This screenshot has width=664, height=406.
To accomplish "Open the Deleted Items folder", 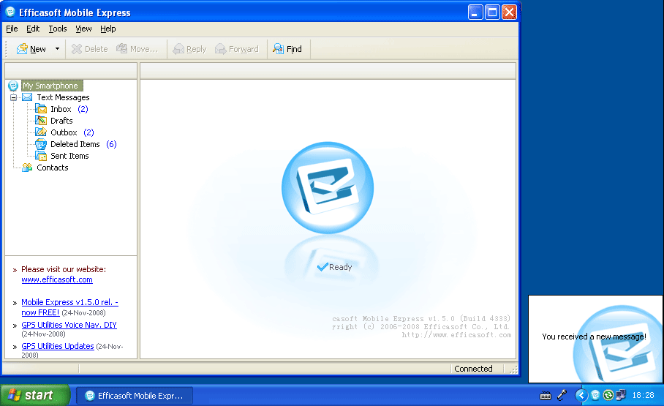I will (75, 144).
